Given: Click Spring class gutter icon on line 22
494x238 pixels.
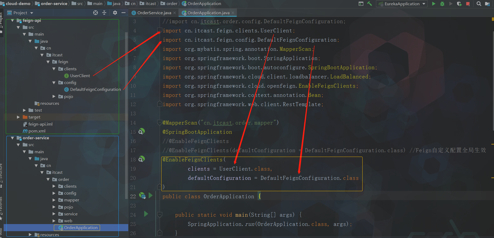Looking at the screenshot, I should (142, 196).
